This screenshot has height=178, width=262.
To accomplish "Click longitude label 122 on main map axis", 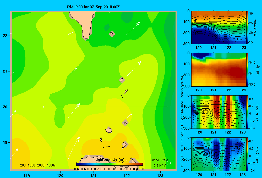I will 127,175.
